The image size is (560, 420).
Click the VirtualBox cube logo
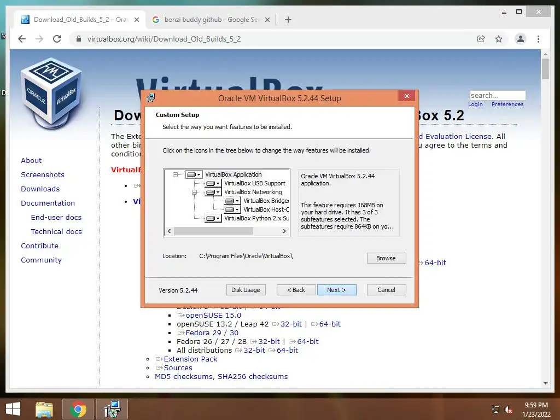51,94
